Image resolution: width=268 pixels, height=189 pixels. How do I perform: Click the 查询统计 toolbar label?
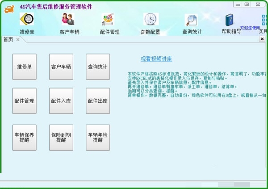(192, 32)
